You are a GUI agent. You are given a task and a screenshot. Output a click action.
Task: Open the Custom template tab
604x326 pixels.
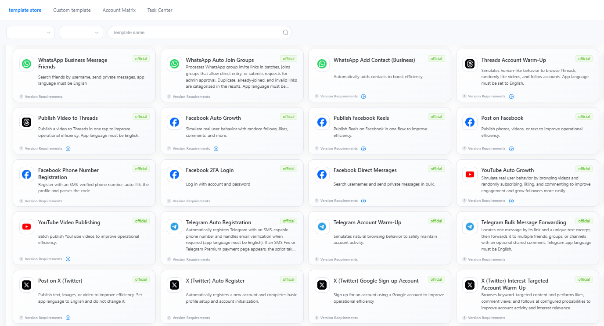pyautogui.click(x=72, y=10)
